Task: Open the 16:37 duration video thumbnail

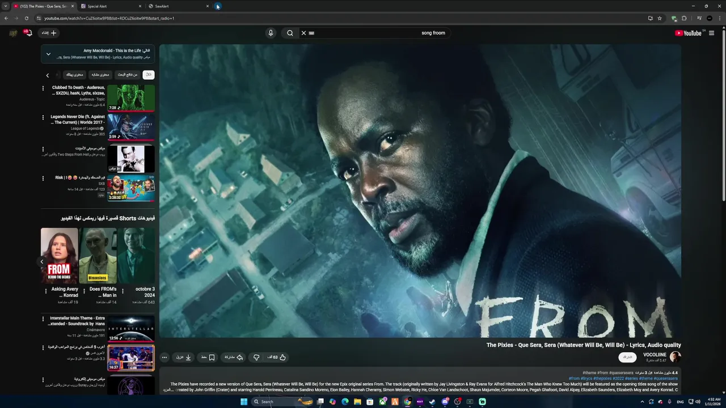Action: [131, 358]
